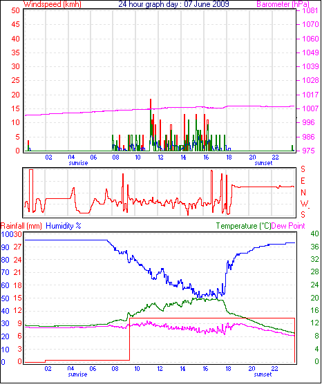Click the sunset marker under the wind graph

263,163
